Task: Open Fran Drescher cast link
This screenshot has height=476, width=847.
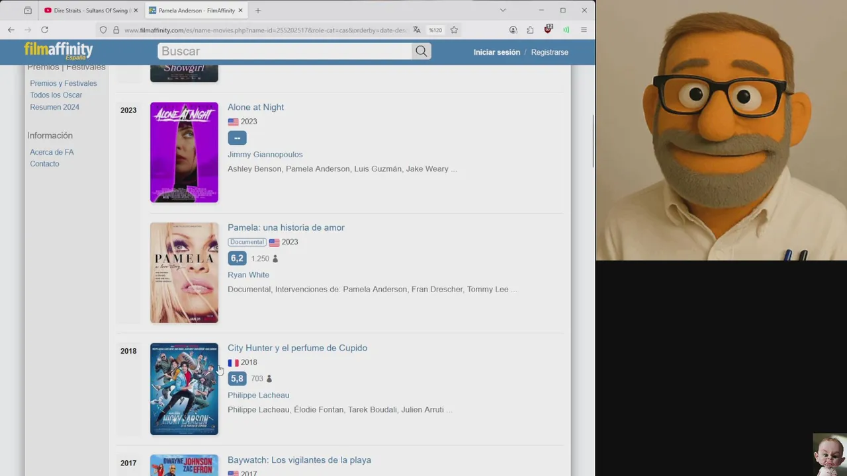Action: click(437, 290)
